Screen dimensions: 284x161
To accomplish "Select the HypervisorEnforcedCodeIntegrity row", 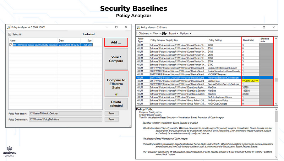I will (x=205, y=77).
